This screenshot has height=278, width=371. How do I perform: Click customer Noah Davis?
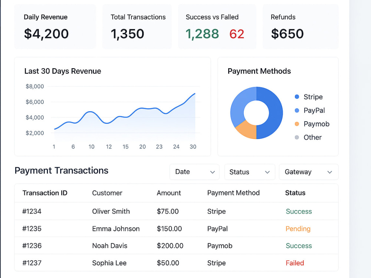pyautogui.click(x=110, y=246)
